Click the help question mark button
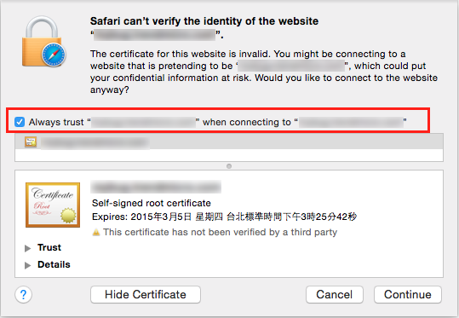Image resolution: width=459 pixels, height=318 pixels. 24,294
